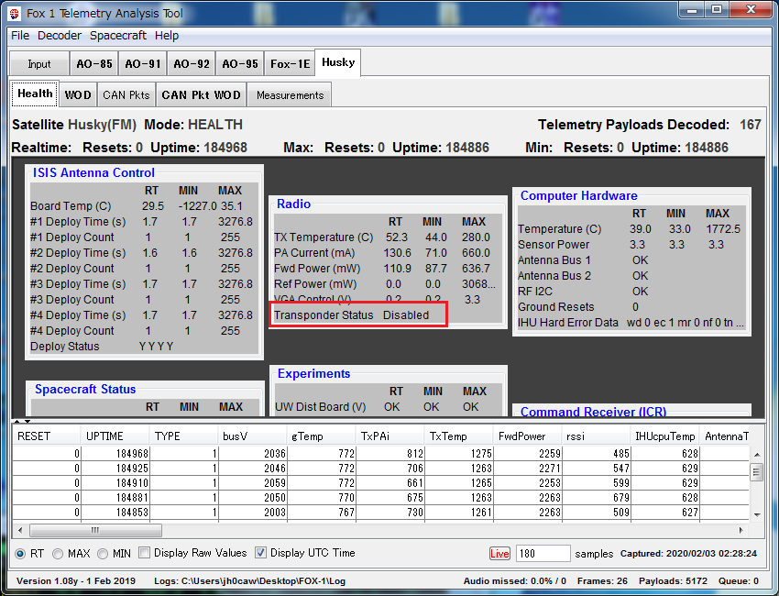
Task: Open the CAN Pkts sub-tab
Action: click(126, 95)
